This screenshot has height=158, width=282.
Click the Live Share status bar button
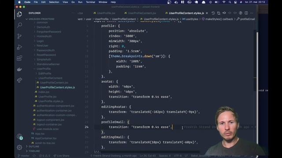click(61, 156)
